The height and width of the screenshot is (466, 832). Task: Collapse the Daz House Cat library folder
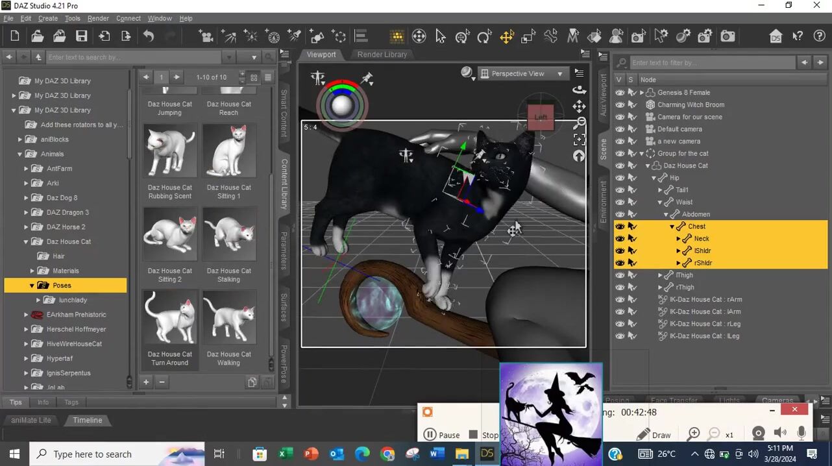click(x=27, y=241)
